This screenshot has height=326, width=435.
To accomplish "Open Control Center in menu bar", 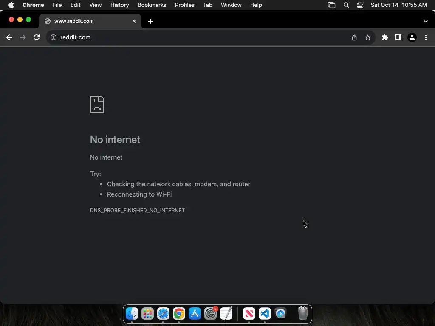I will click(x=360, y=5).
